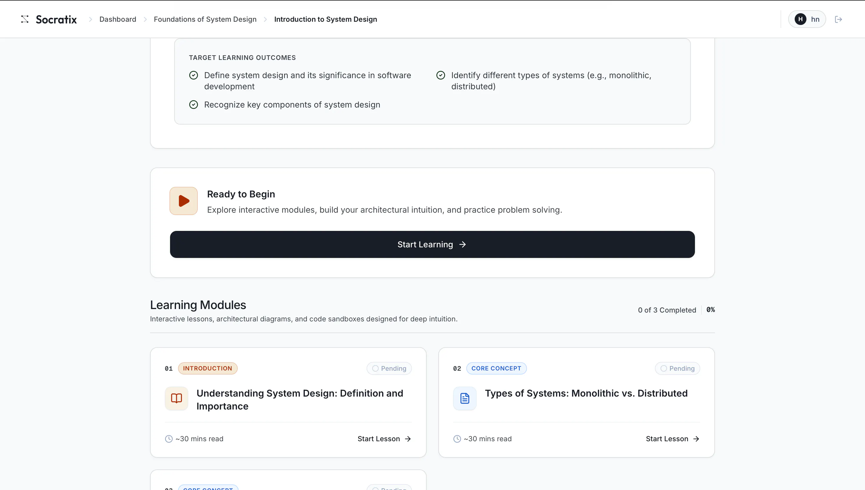Start Lesson for Types of Systems module

coord(673,439)
